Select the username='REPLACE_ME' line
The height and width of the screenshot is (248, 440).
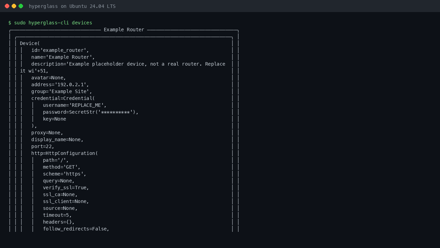[75, 105]
